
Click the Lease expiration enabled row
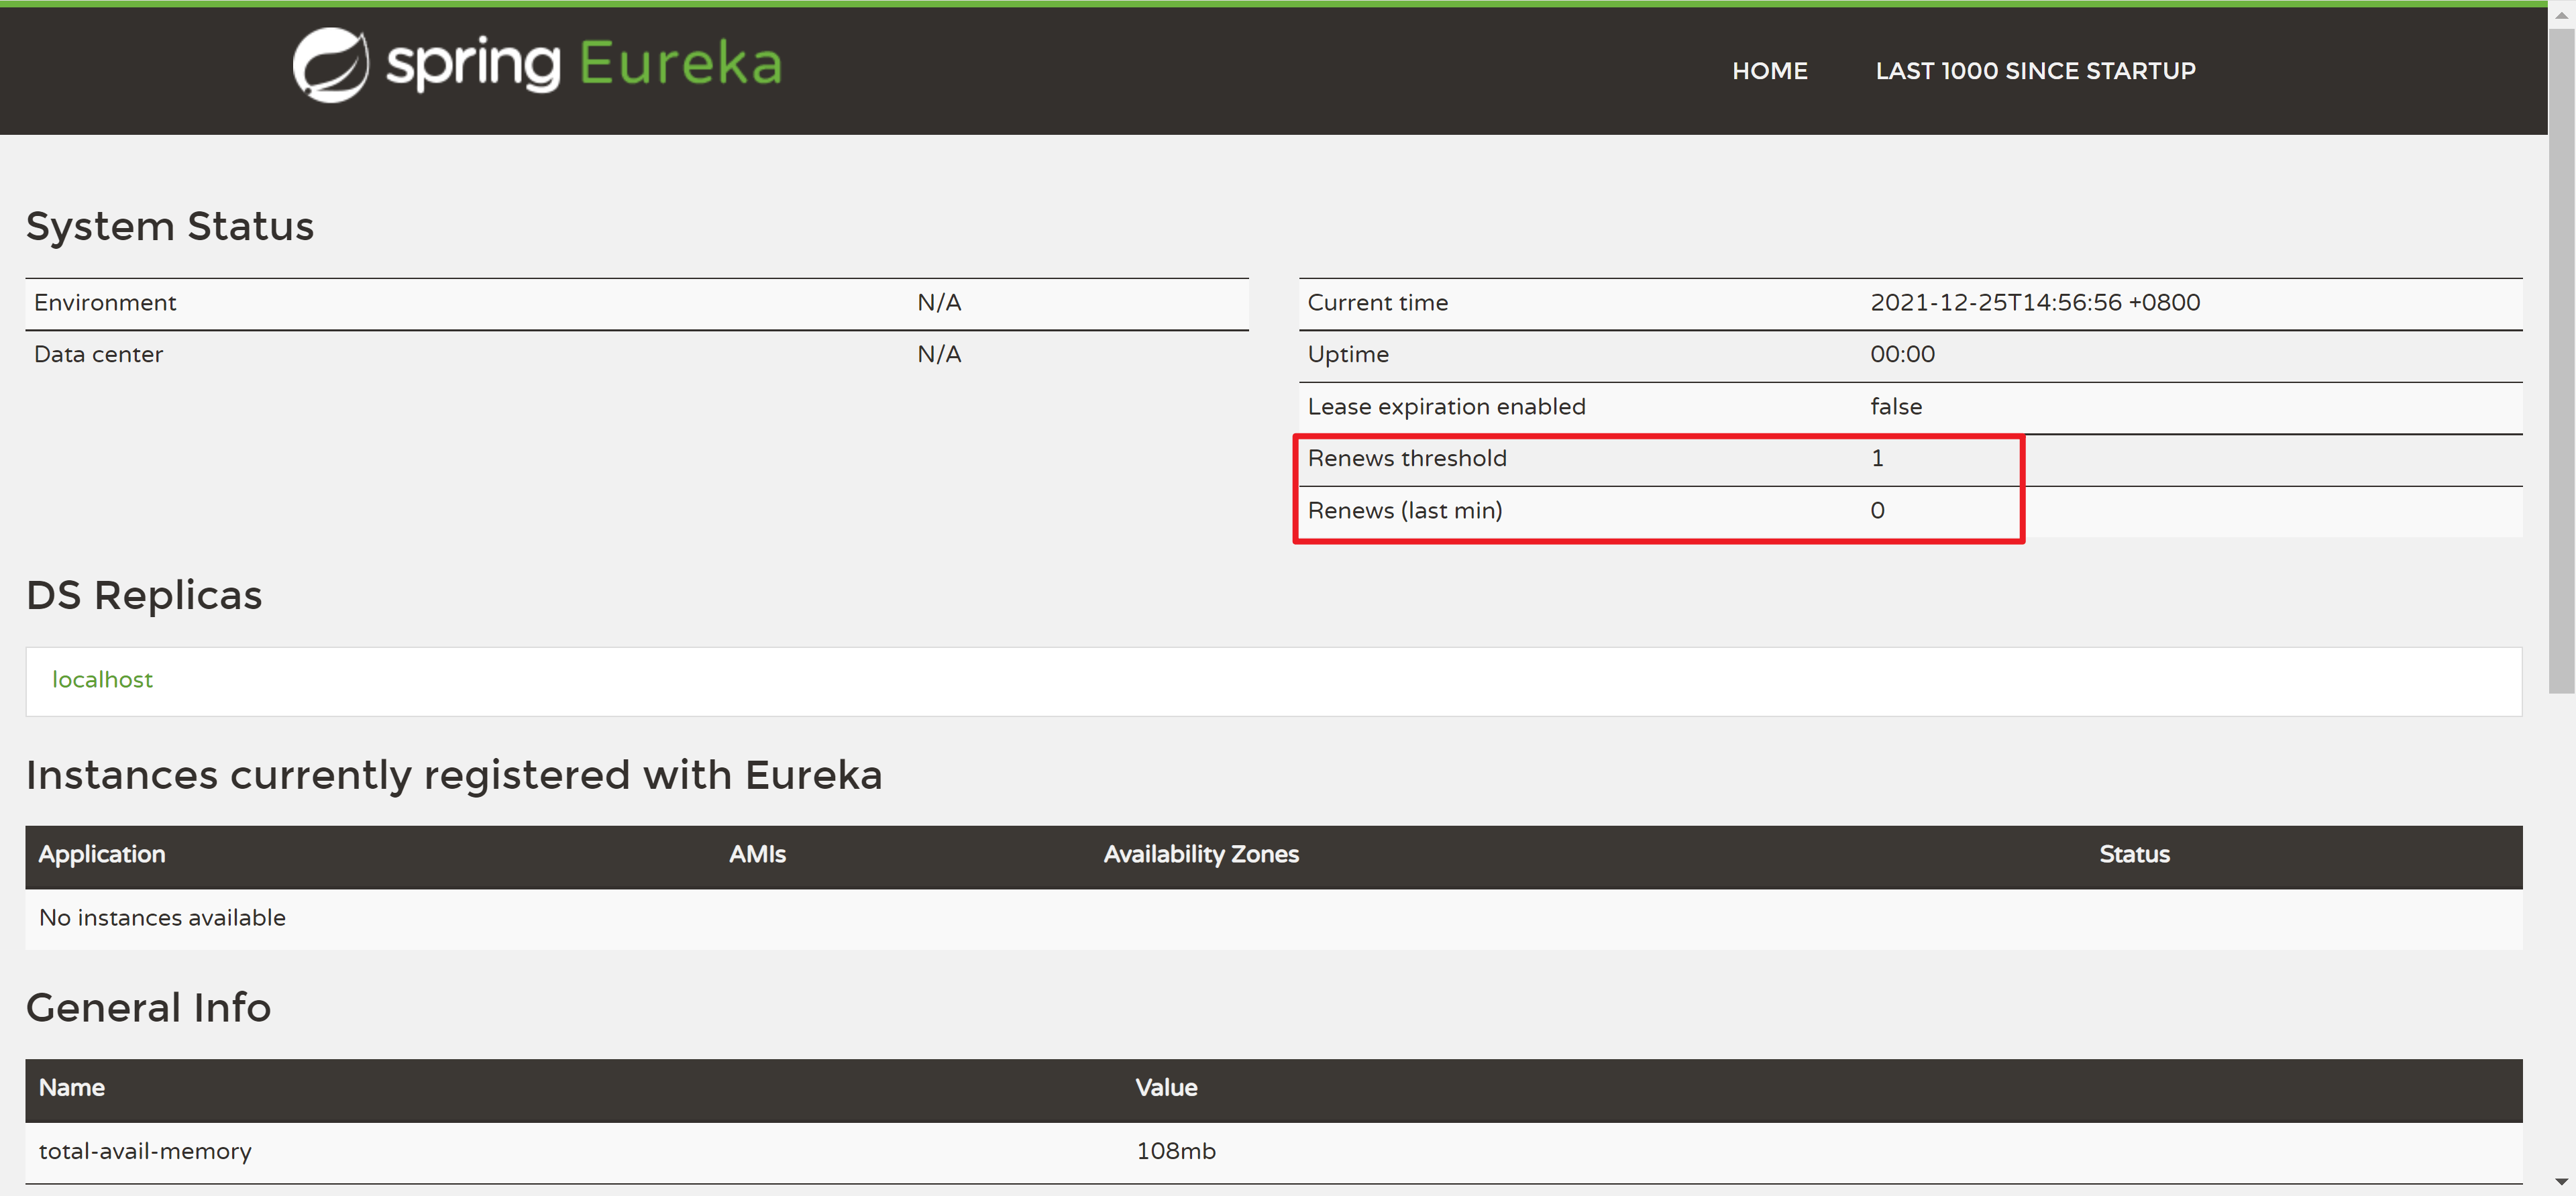click(1446, 407)
